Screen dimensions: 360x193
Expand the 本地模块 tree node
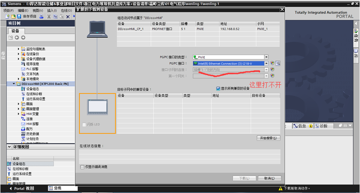[x=19, y=79]
